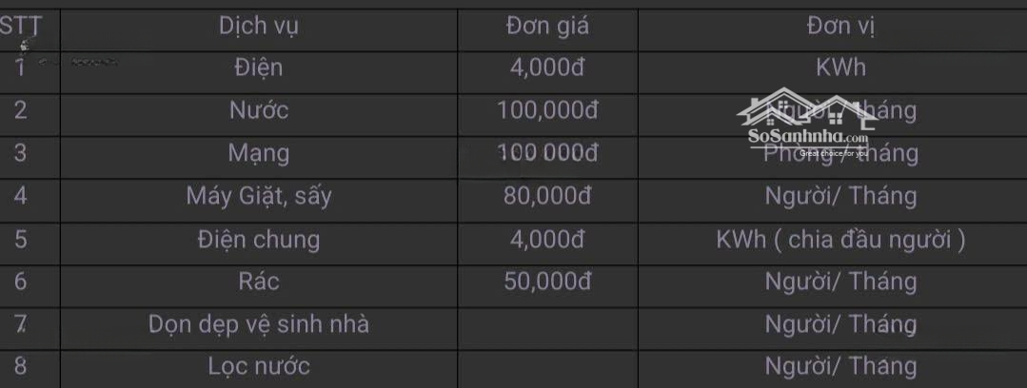This screenshot has height=388, width=1027.
Task: Click the Lọc nước service cell
Action: (x=259, y=366)
